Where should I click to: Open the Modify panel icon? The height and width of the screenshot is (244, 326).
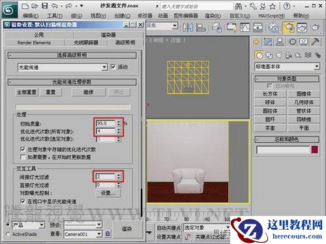(268, 42)
